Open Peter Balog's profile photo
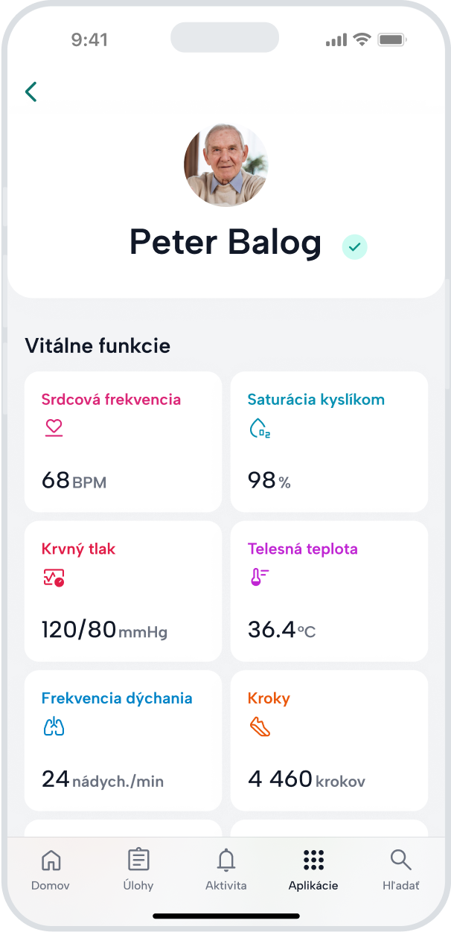The height and width of the screenshot is (932, 451). tap(225, 165)
